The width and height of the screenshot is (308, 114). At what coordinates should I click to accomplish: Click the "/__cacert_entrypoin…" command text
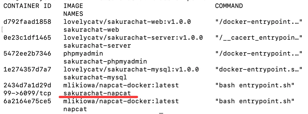coord(259,37)
